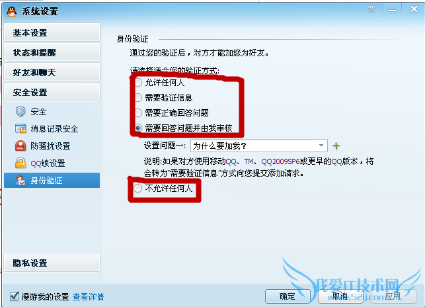425x307 pixels.
Task: Click the shield icon next to 安全
Action: coord(20,111)
